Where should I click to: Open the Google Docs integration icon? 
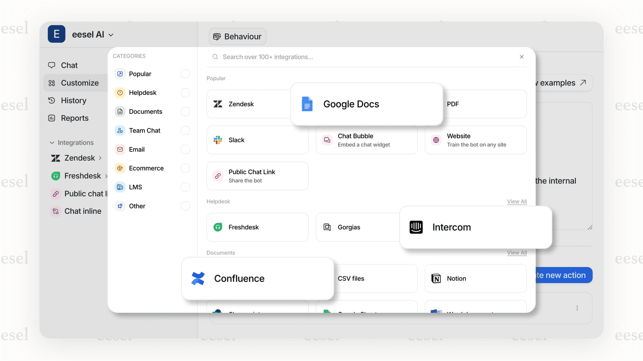(307, 104)
